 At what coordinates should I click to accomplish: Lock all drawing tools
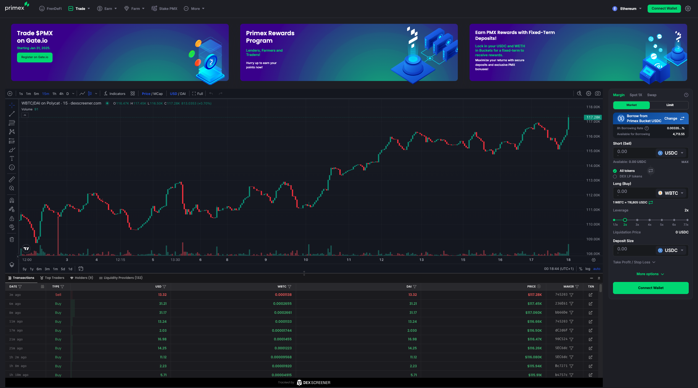point(12,218)
